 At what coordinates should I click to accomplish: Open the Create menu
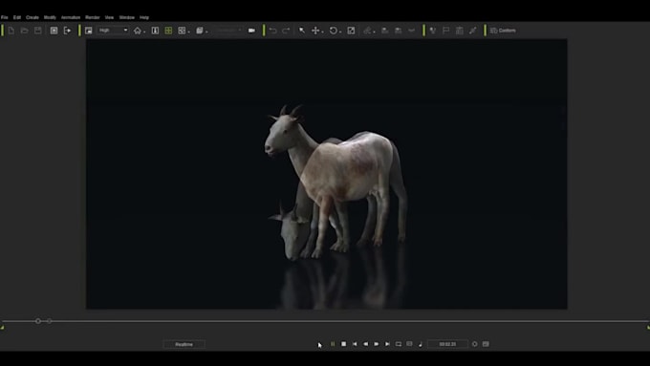click(32, 17)
